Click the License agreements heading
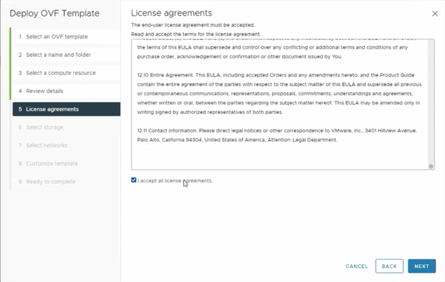The image size is (445, 282). (x=171, y=13)
